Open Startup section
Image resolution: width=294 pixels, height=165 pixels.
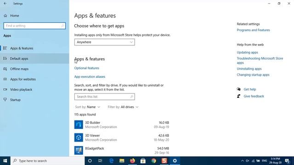[x=34, y=100]
